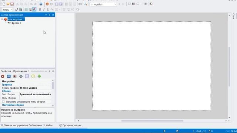Toggle the grid display icon

26,10
